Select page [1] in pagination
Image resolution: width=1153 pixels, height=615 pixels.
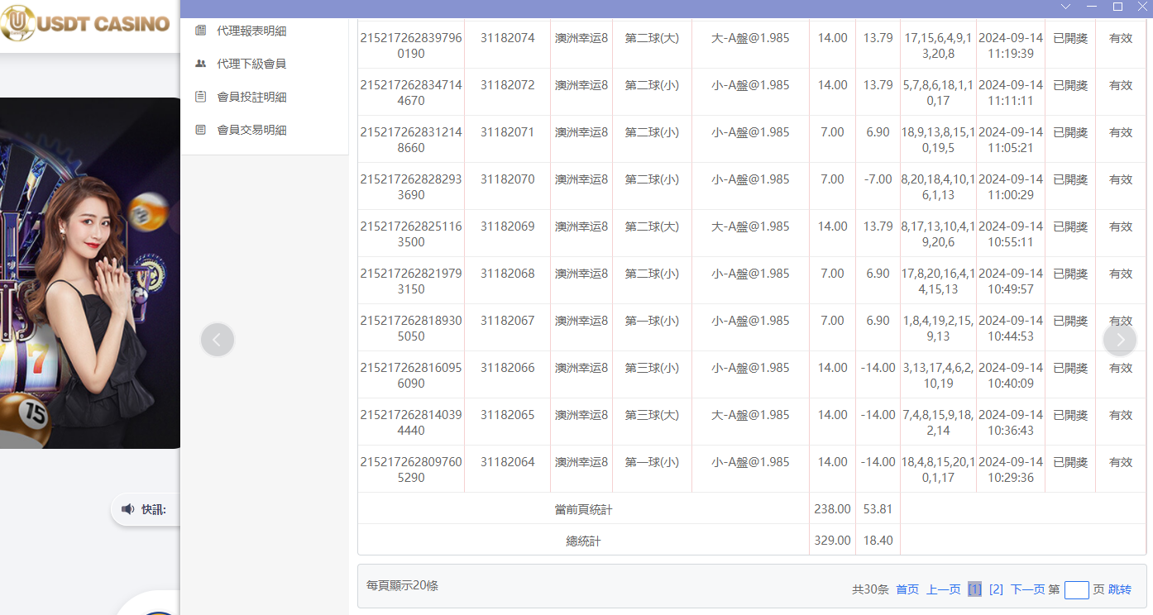click(x=974, y=589)
